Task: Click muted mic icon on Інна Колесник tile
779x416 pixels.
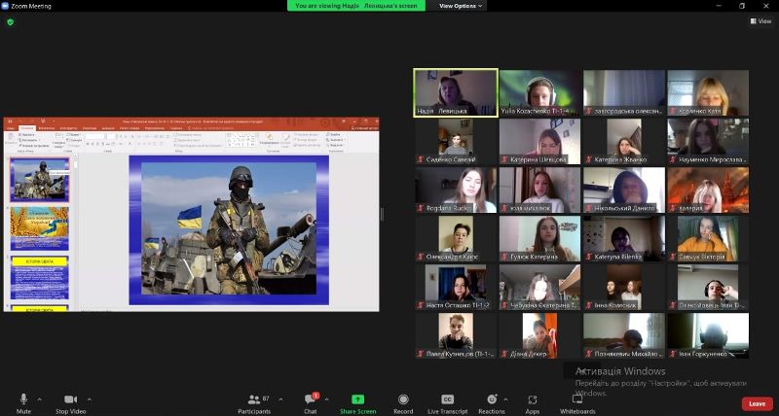Action: click(589, 305)
